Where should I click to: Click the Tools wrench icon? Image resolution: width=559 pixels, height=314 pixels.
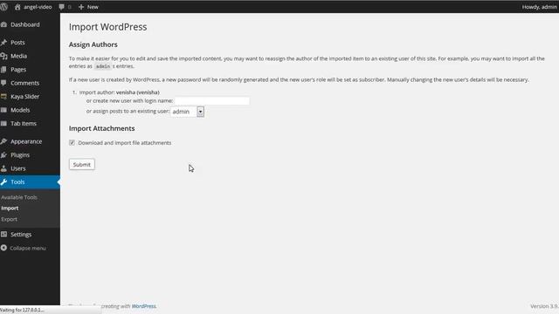pos(3,182)
